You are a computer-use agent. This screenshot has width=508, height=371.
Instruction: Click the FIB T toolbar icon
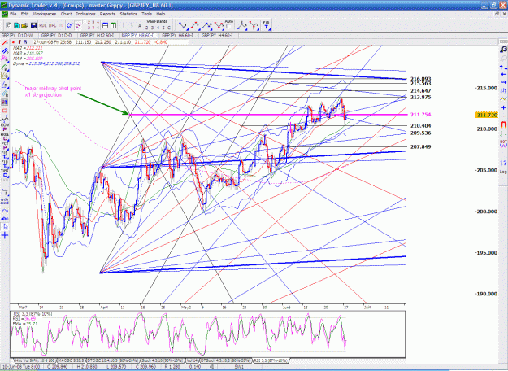click(266, 25)
